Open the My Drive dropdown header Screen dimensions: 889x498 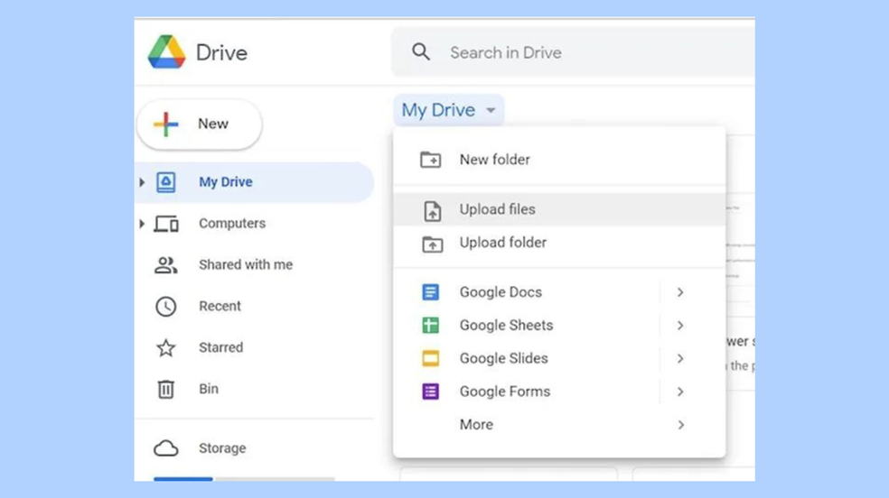448,110
